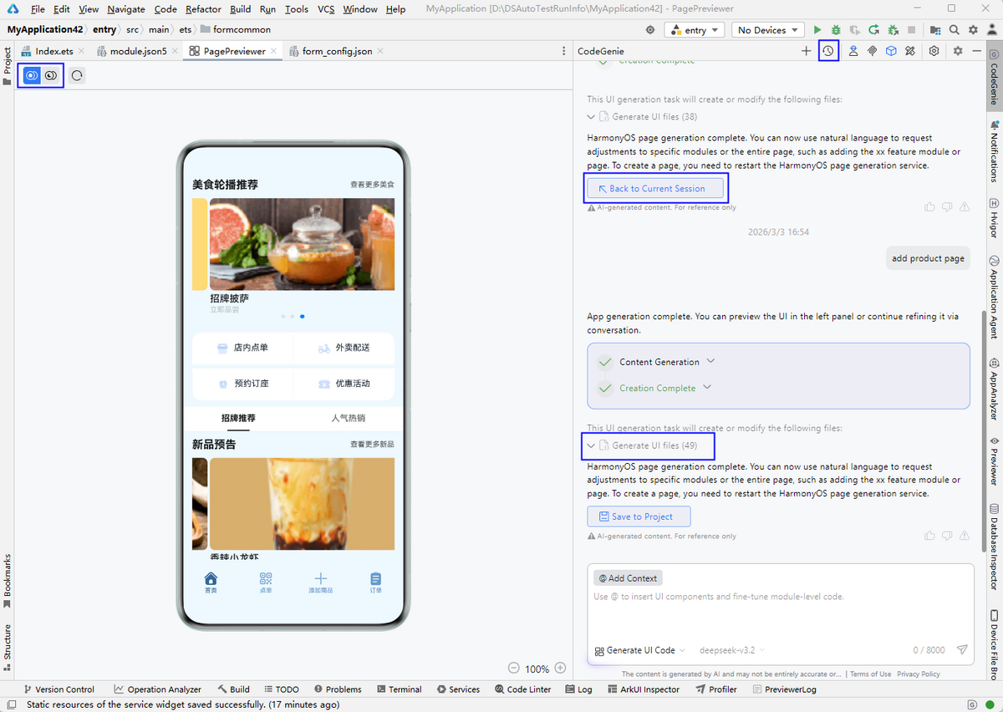Open the search everywhere magnifier
This screenshot has height=712, width=1003.
coord(955,30)
